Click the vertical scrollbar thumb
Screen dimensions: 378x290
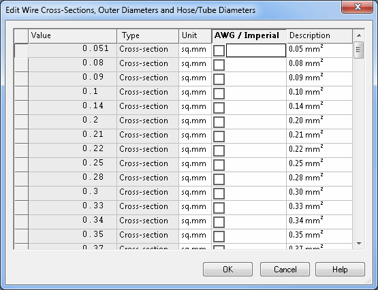point(358,50)
